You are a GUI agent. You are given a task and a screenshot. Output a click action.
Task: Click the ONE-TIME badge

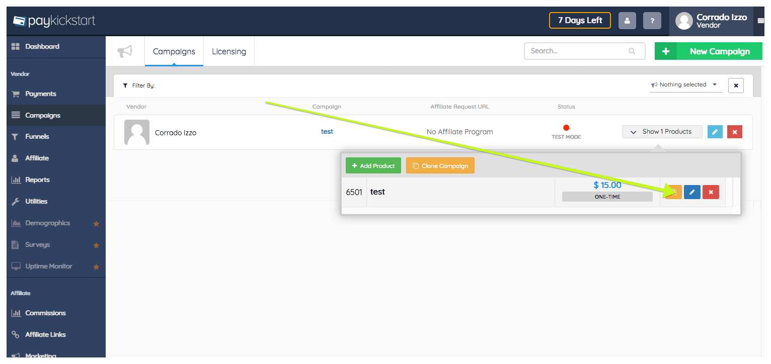pos(607,197)
